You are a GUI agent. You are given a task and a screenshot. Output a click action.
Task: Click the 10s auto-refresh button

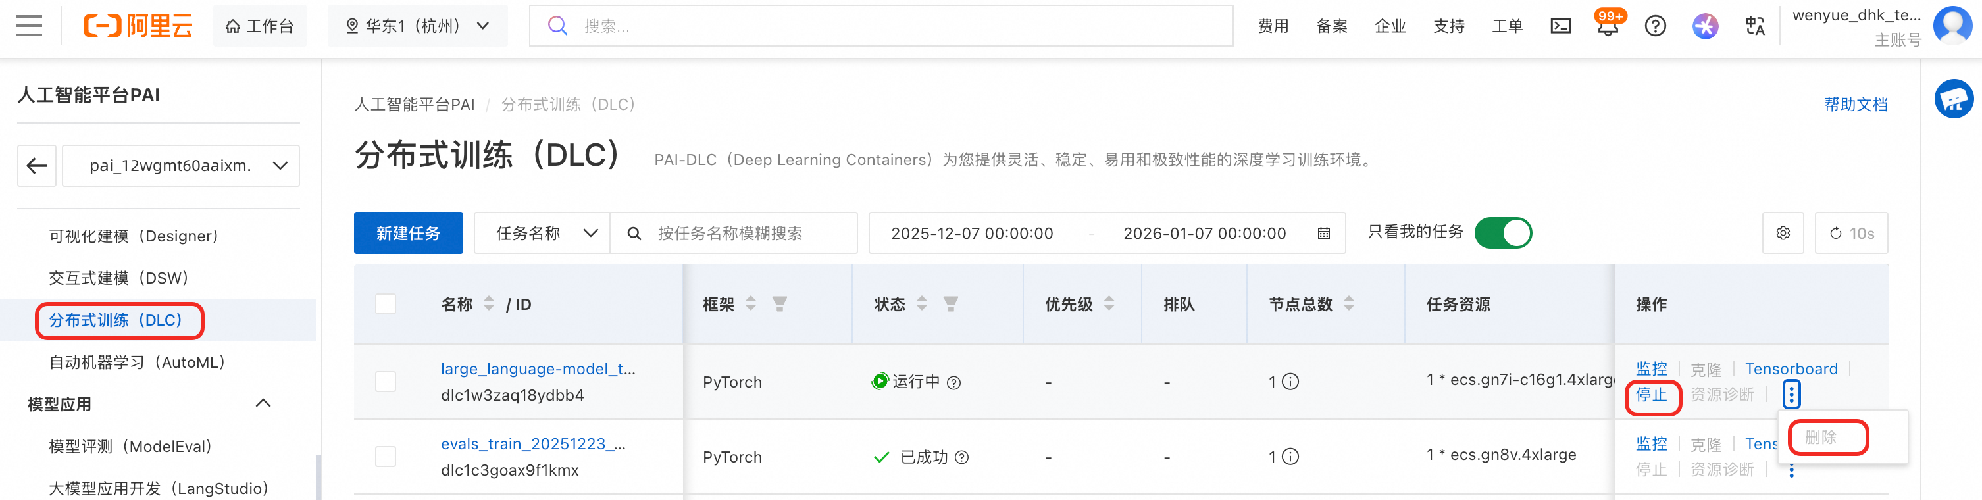coord(1851,233)
